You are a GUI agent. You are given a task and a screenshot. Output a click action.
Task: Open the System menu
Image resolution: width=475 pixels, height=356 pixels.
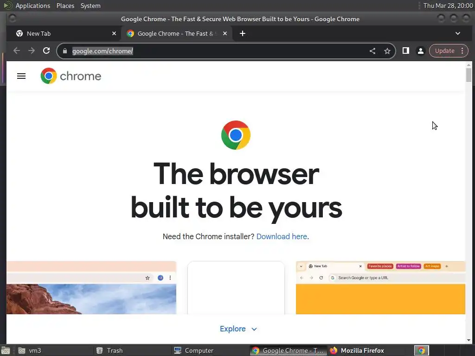coord(90,6)
